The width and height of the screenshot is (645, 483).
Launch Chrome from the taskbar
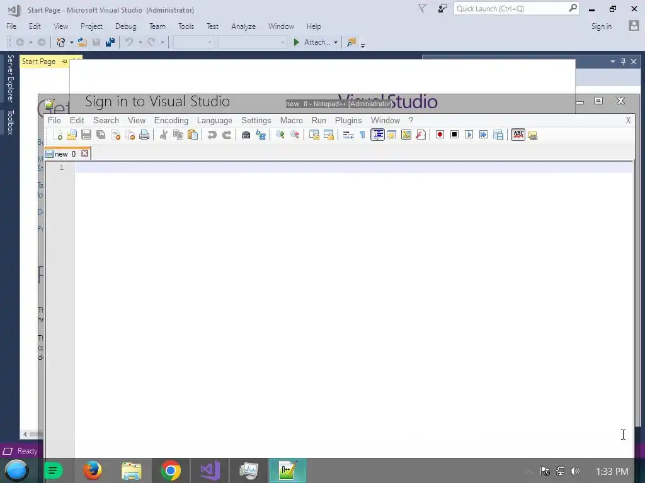[171, 470]
